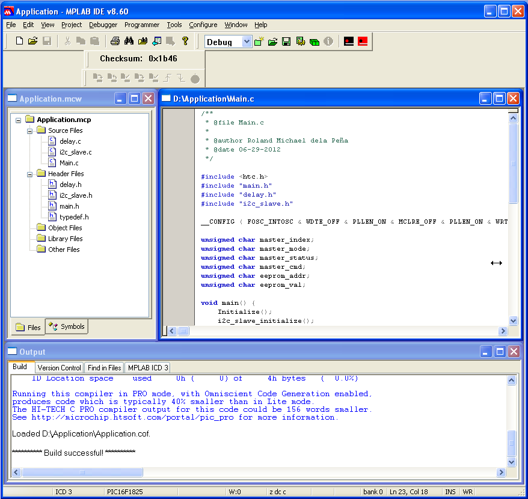
Task: Switch to the Symbols tab
Action: 66,326
